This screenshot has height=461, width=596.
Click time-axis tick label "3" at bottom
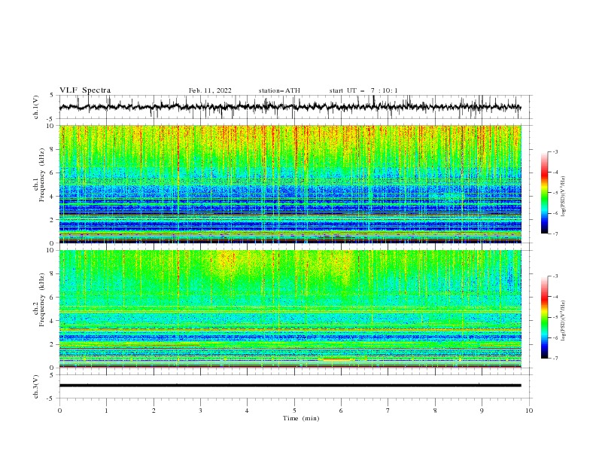200,411
